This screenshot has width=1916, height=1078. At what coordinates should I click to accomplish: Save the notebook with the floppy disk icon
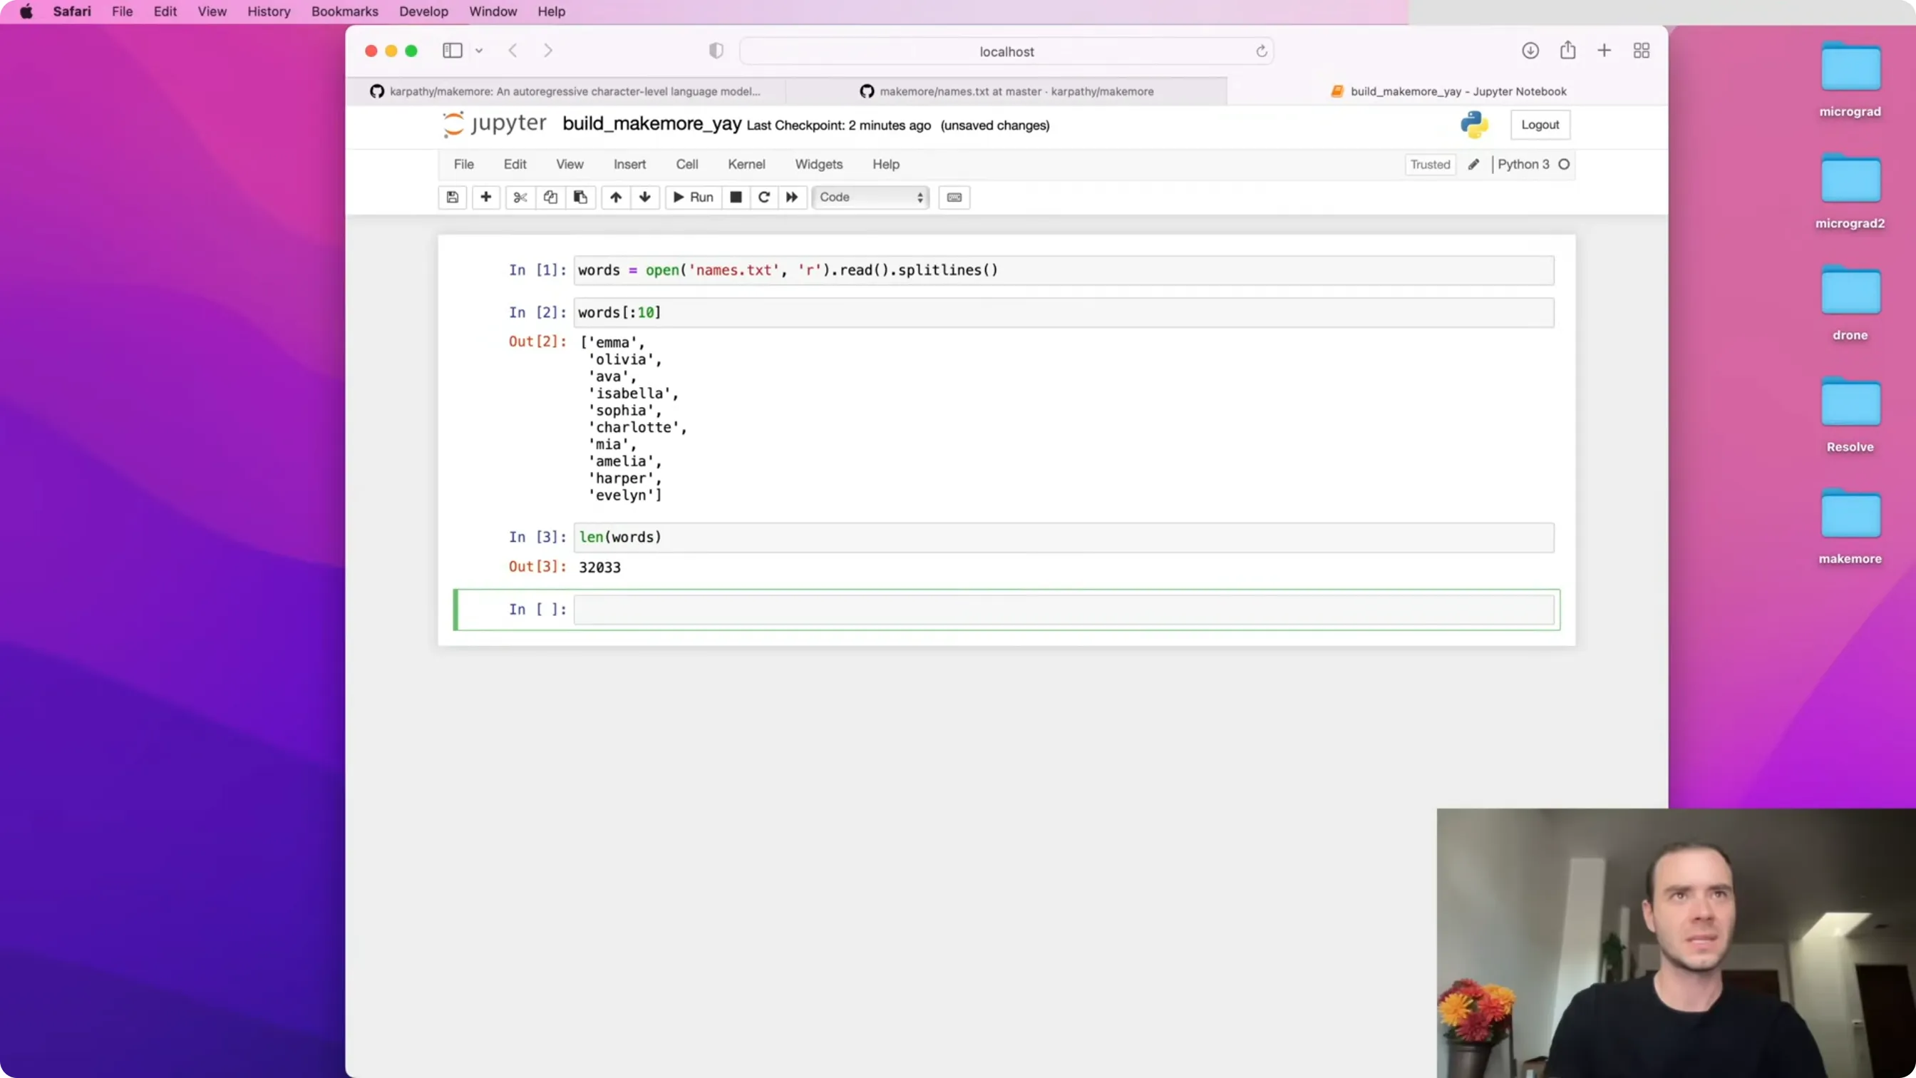tap(452, 197)
